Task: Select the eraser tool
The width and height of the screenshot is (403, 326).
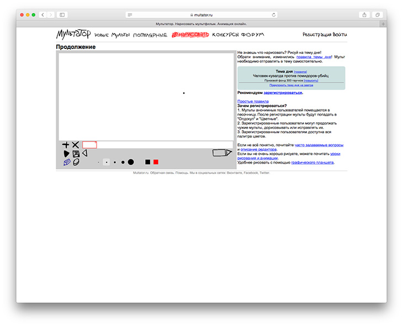Action: [x=76, y=162]
